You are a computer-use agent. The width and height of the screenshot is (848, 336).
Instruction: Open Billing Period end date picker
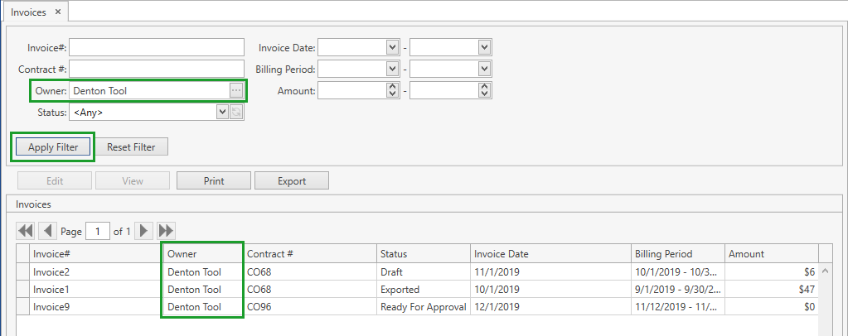click(485, 69)
